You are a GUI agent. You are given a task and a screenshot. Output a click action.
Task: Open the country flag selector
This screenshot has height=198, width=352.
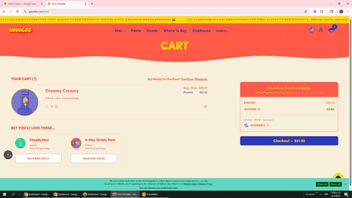pos(312,30)
